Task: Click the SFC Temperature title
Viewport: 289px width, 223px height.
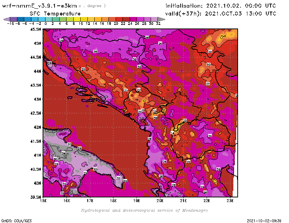Action: tap(52, 13)
